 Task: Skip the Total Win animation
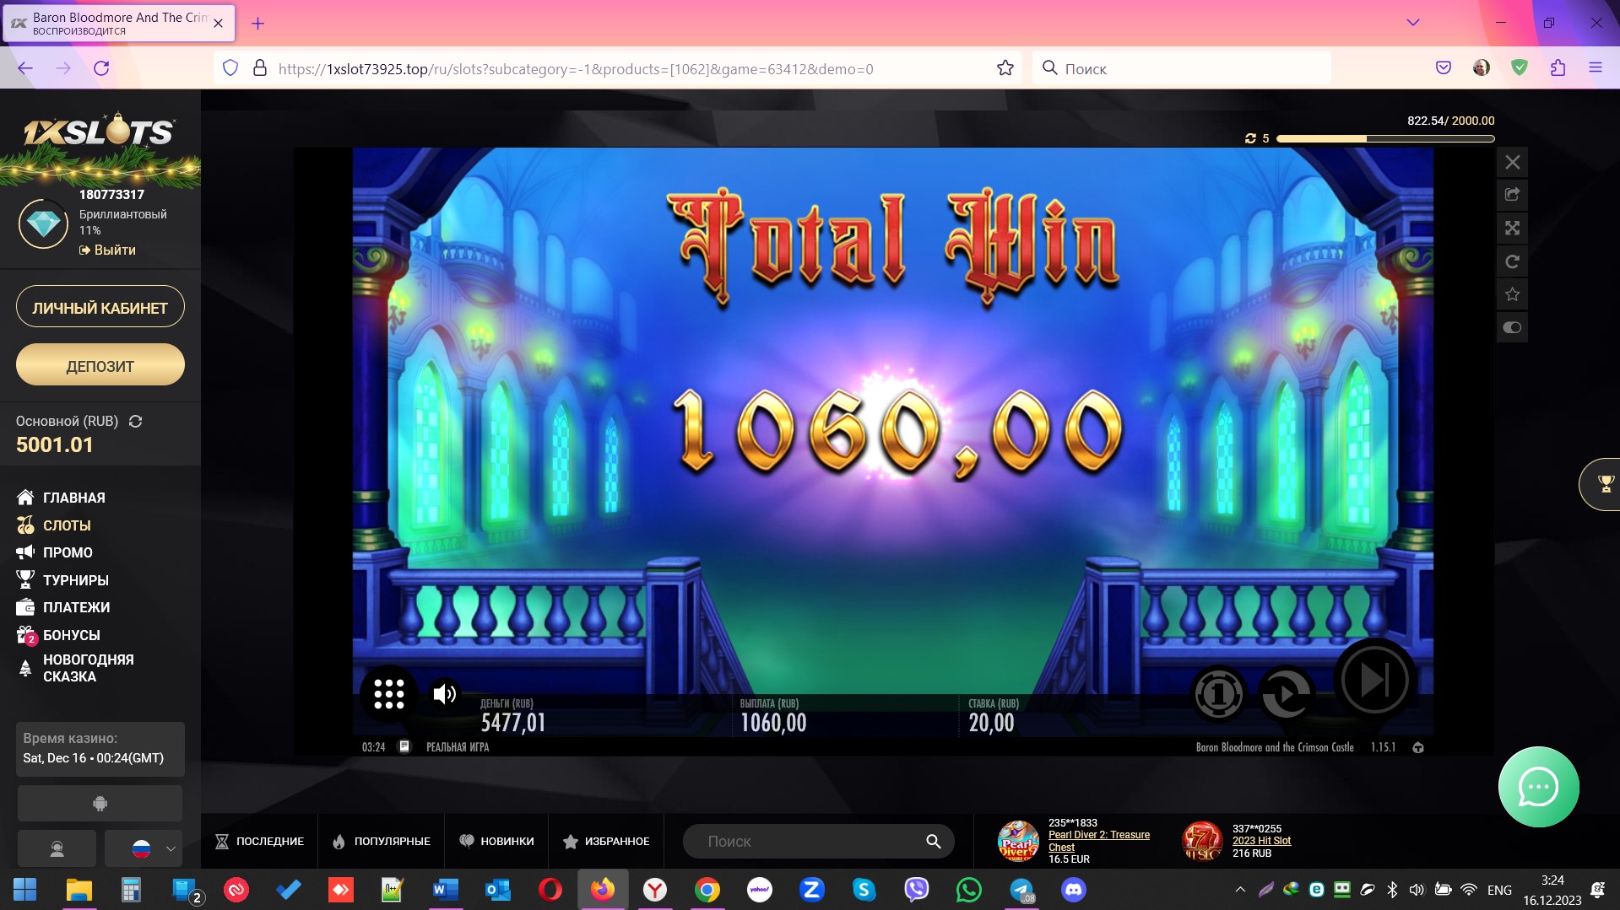click(1373, 680)
